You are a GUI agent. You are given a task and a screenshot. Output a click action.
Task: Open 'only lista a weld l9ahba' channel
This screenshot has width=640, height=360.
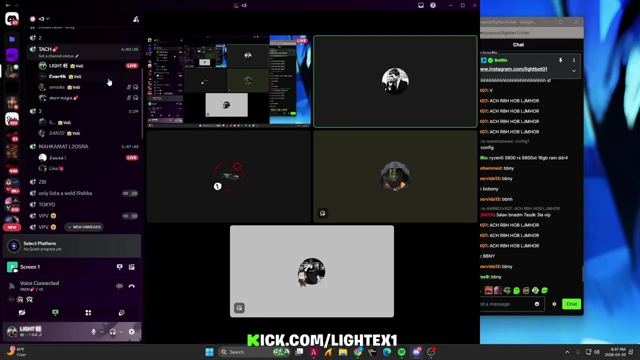pyautogui.click(x=84, y=193)
